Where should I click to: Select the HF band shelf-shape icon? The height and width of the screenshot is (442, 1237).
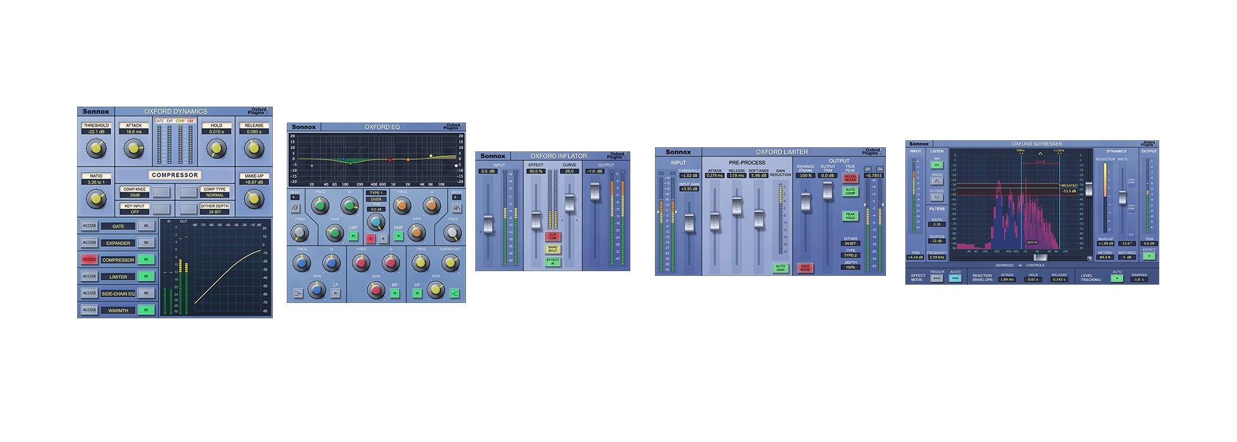pos(455,293)
